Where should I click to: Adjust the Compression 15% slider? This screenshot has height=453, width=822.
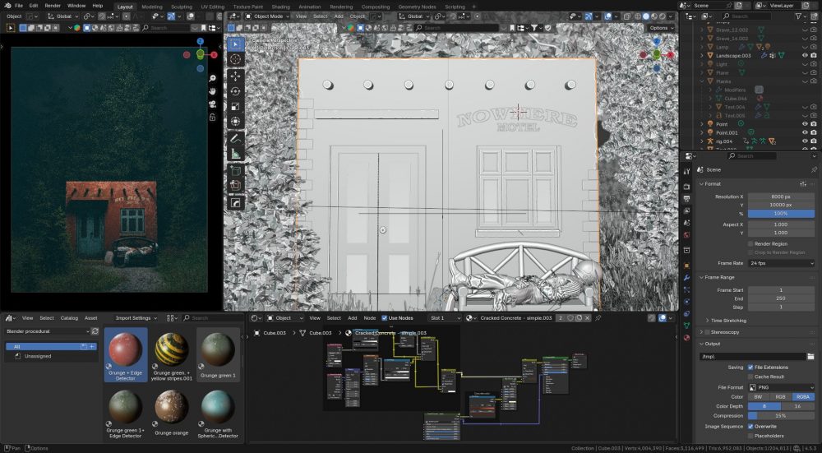[781, 416]
